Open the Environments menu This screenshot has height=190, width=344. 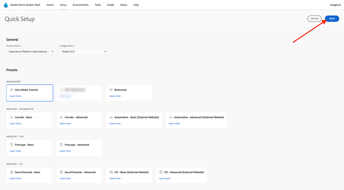click(81, 5)
